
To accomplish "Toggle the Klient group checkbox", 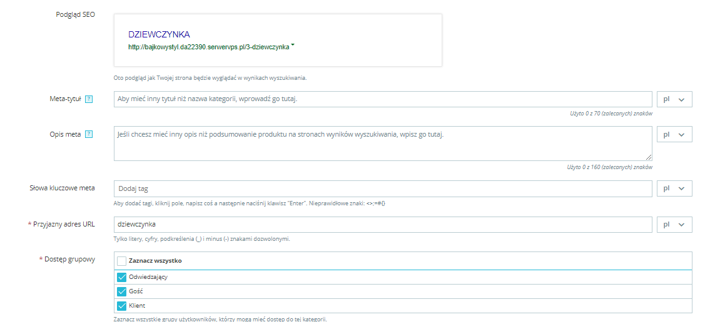I will point(122,306).
